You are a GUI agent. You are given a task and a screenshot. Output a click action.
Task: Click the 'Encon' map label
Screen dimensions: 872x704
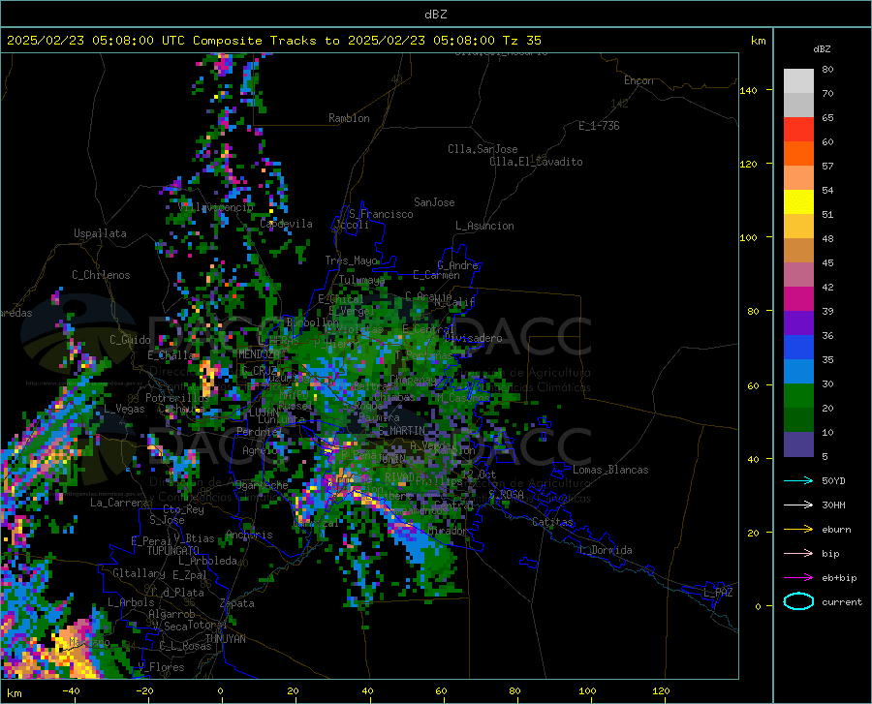point(638,80)
